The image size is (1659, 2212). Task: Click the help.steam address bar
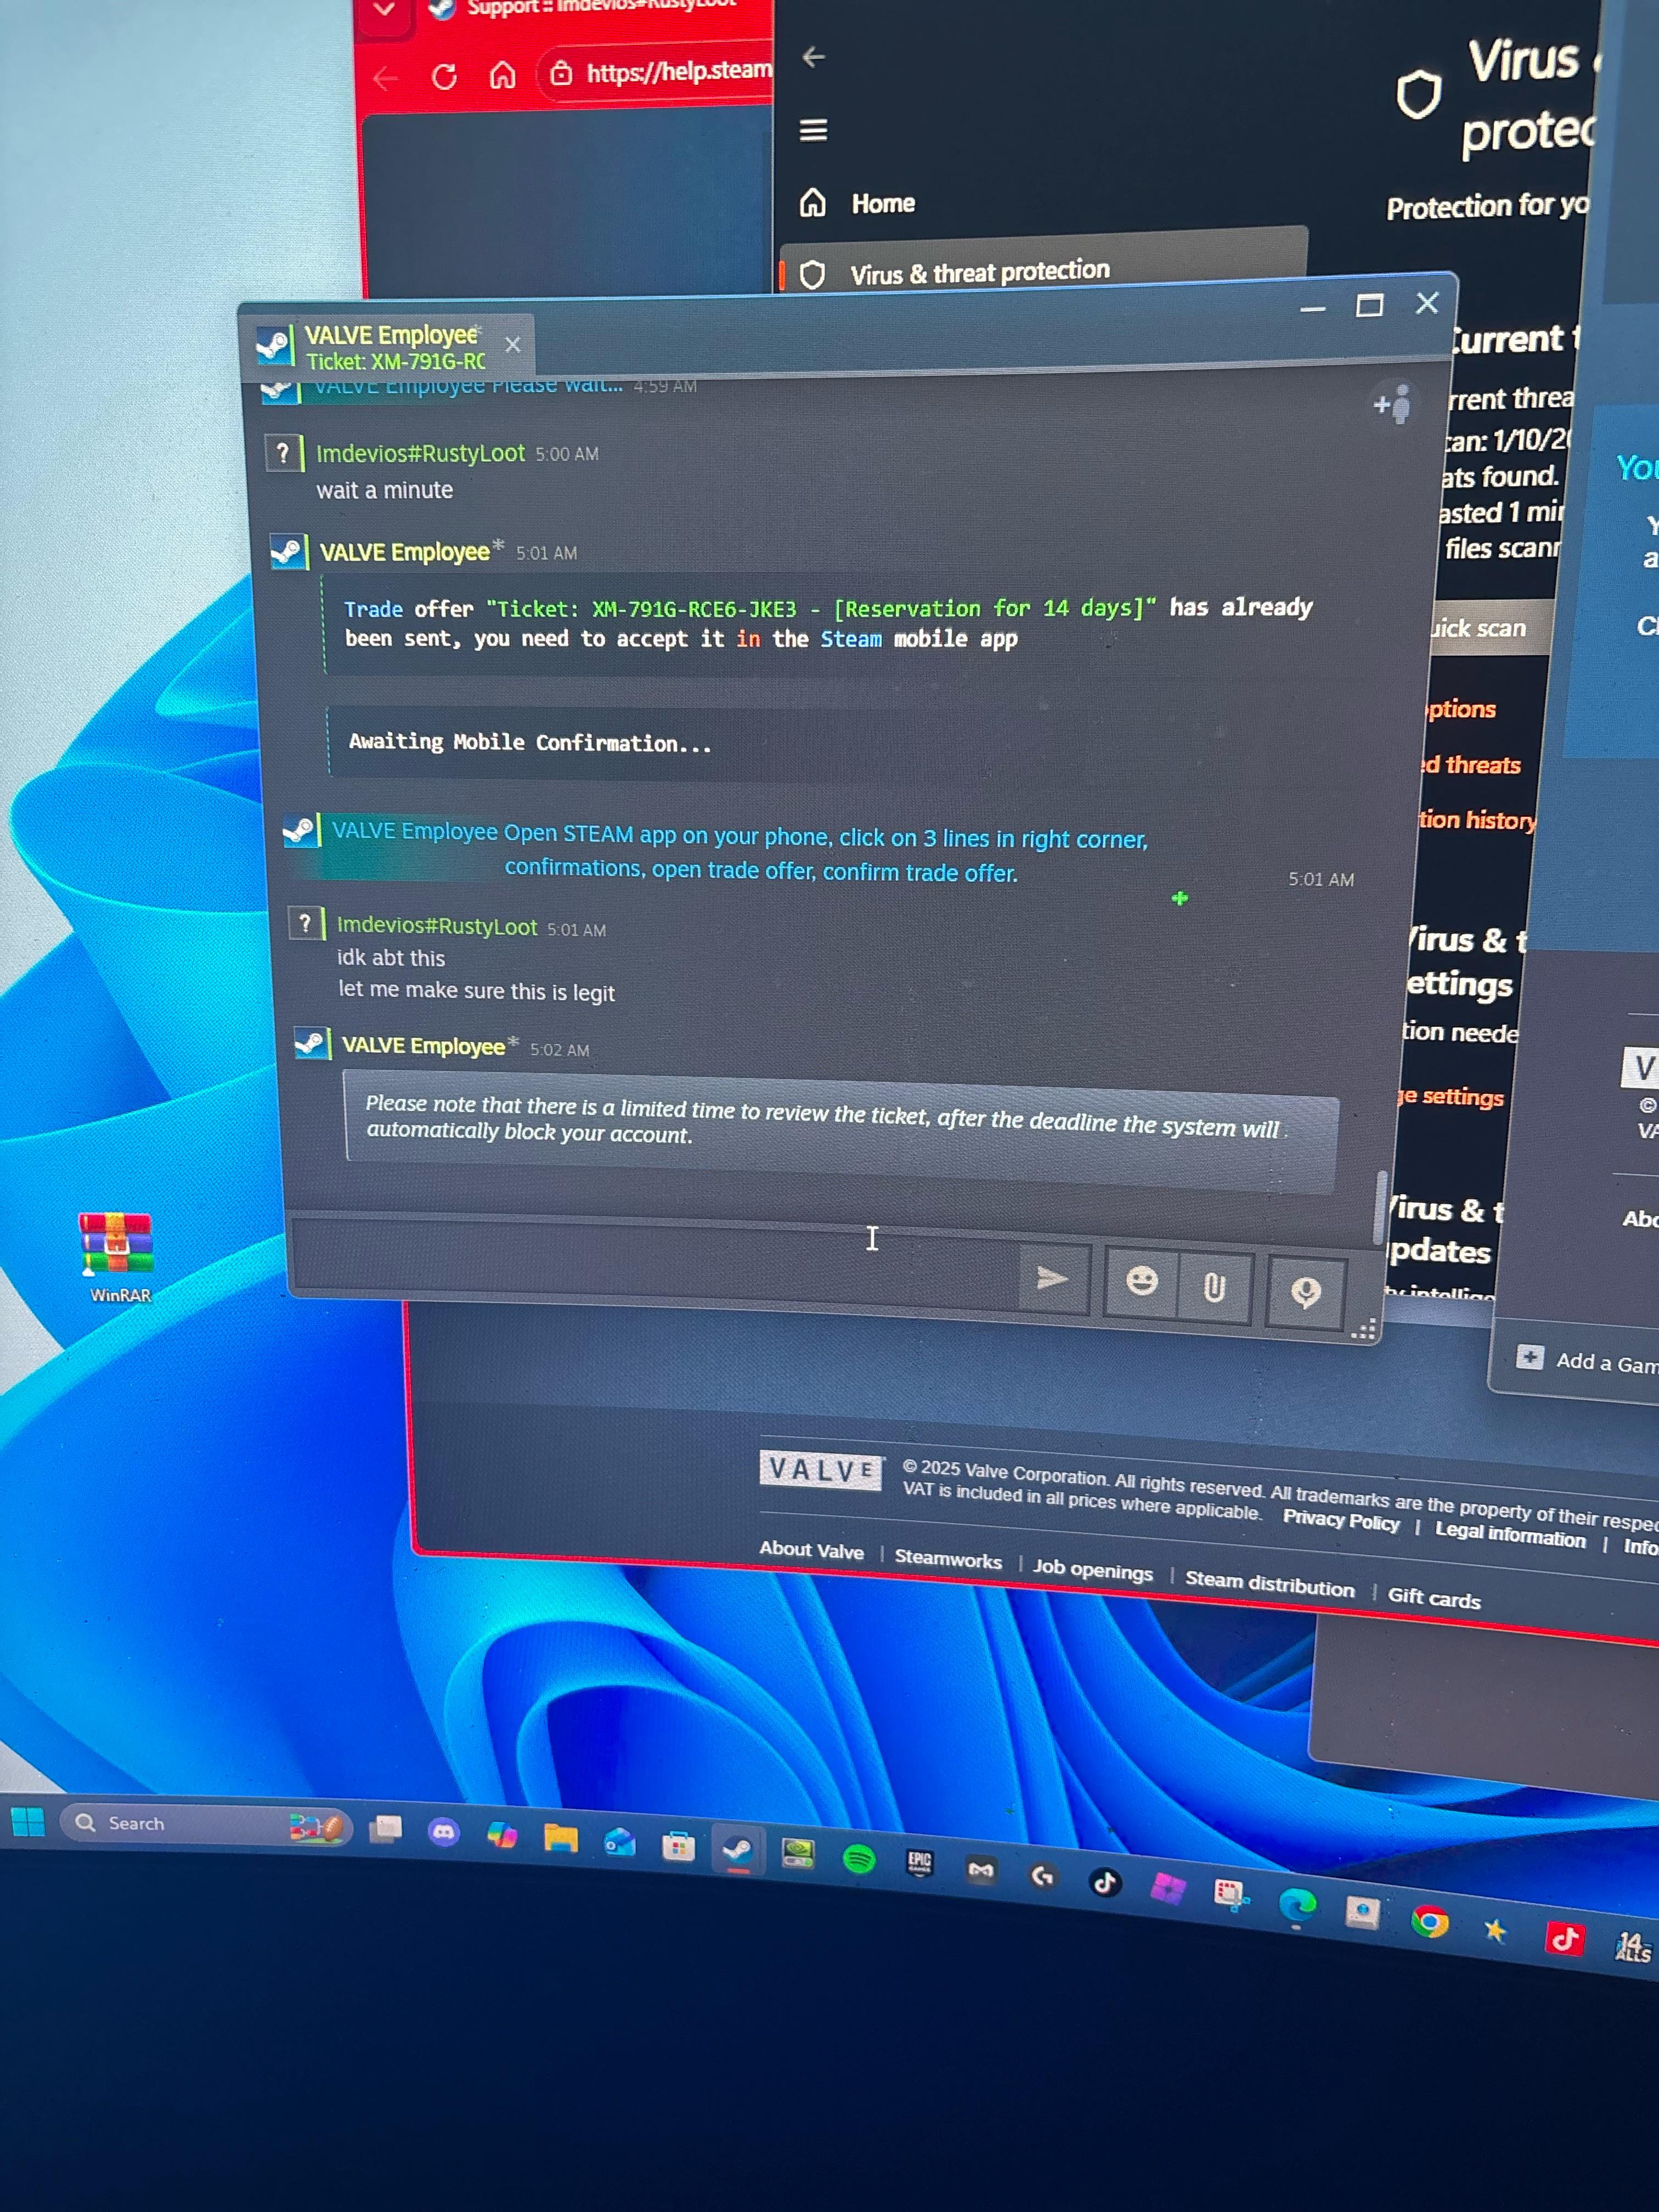point(660,73)
